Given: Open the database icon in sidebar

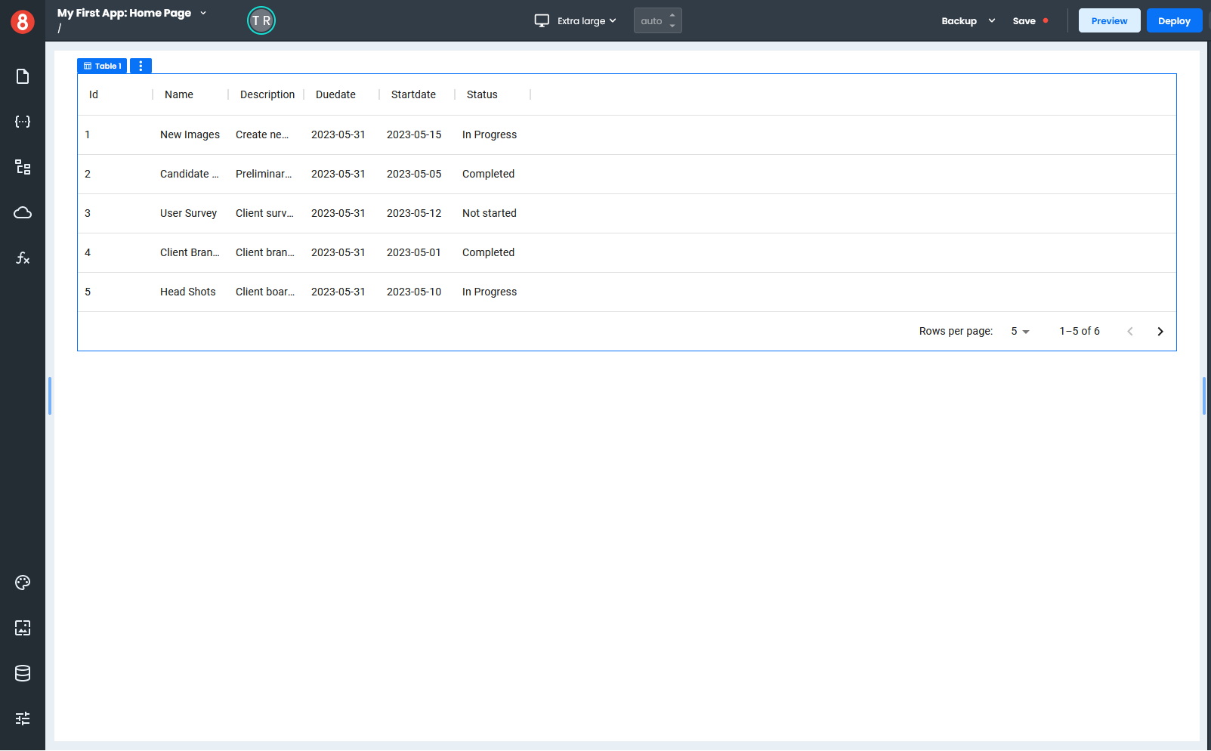Looking at the screenshot, I should click(23, 673).
